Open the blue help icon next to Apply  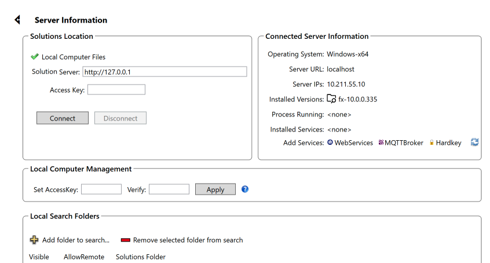click(245, 189)
